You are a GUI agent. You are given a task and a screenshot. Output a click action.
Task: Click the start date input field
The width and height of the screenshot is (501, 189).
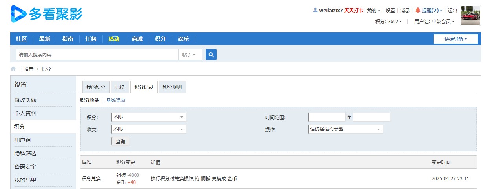(x=326, y=117)
